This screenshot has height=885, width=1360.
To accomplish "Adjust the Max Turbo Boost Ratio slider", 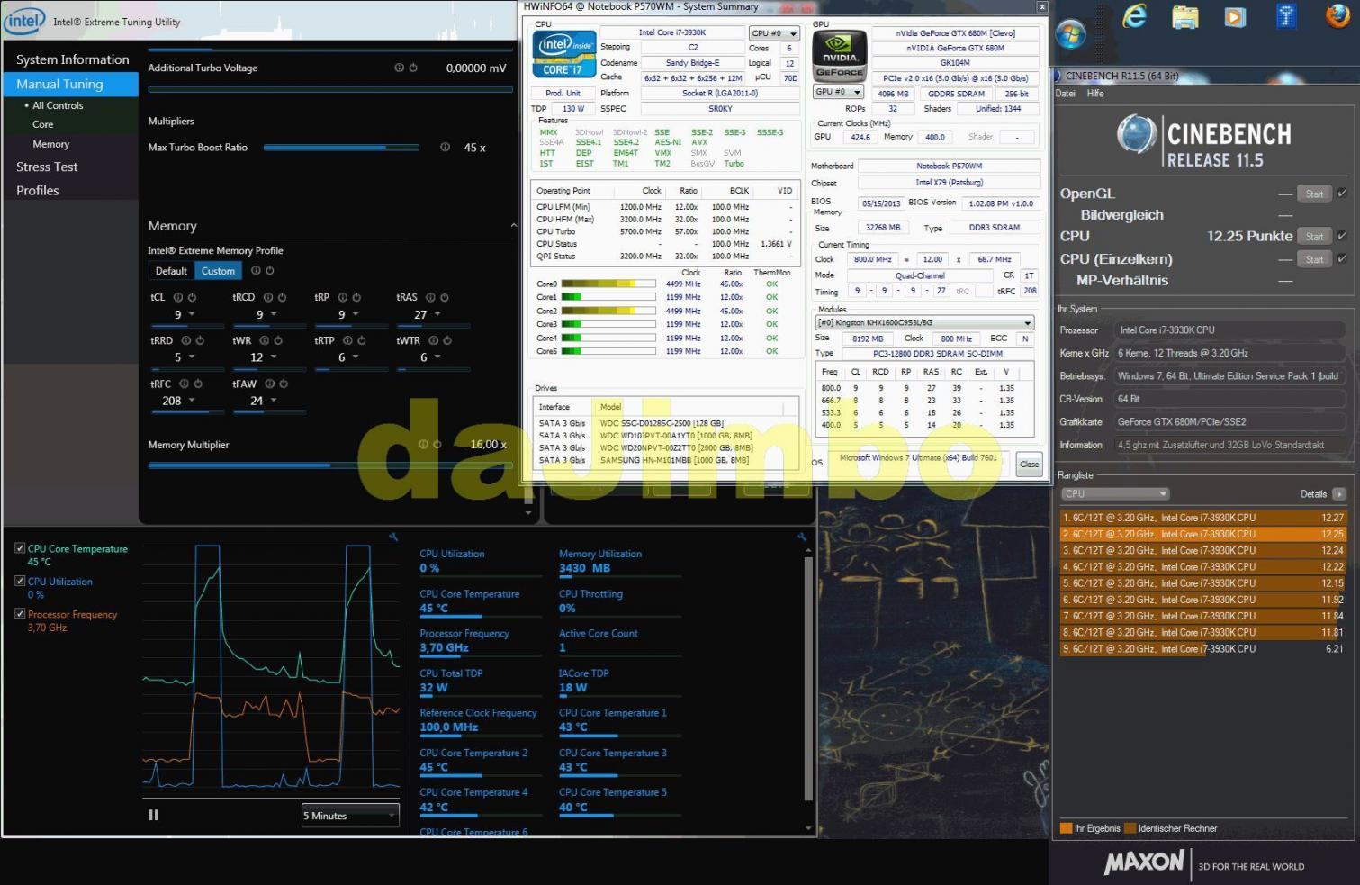I will [341, 148].
